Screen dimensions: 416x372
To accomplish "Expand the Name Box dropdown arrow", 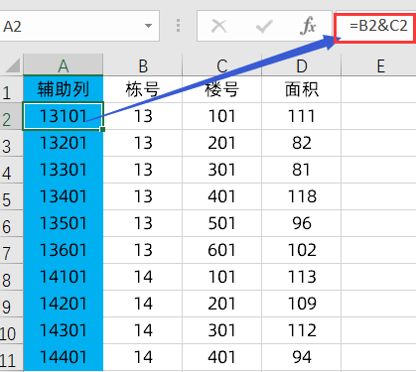I will point(149,26).
